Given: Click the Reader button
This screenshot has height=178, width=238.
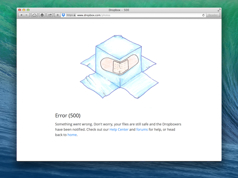Looking at the screenshot, I should (213, 15).
